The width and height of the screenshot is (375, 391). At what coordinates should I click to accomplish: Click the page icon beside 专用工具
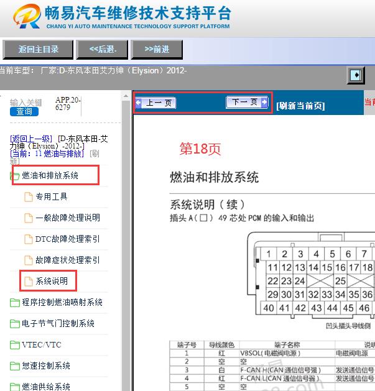(29, 197)
